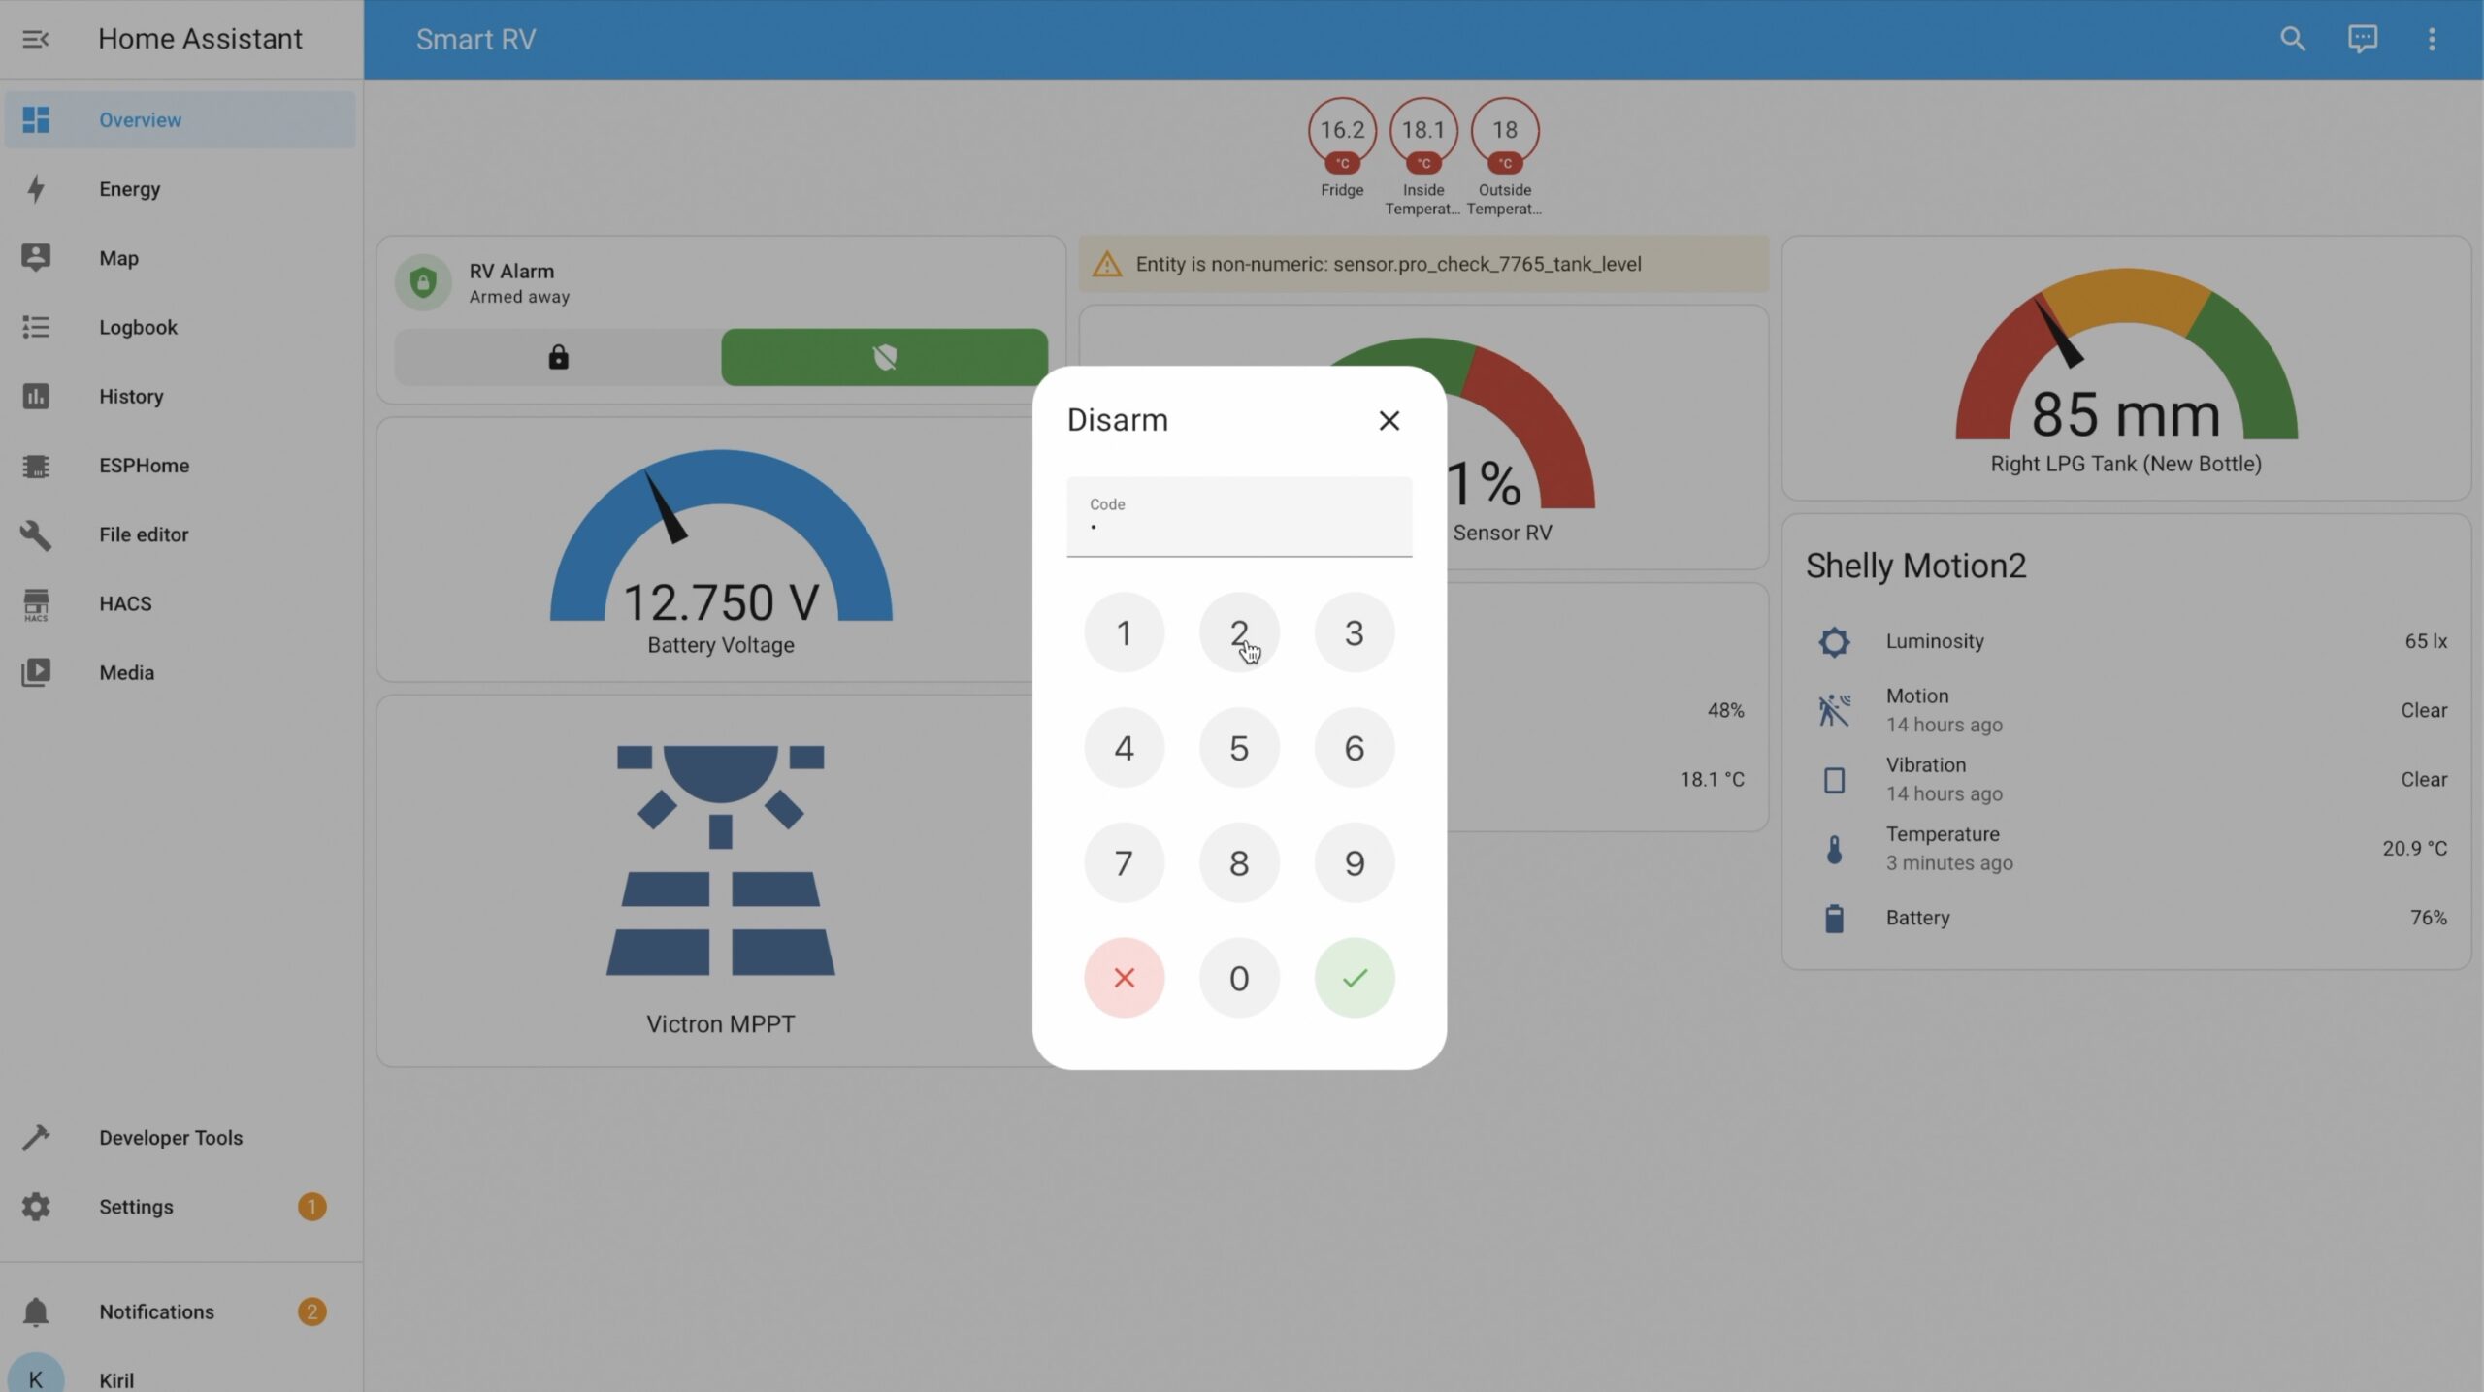Image resolution: width=2484 pixels, height=1392 pixels.
Task: Click the RV Alarm armed away icon
Action: [x=421, y=281]
